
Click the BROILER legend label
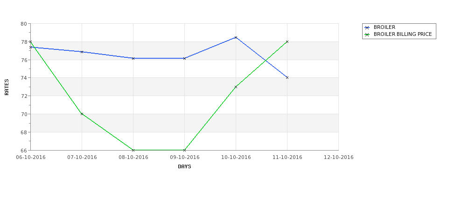[384, 27]
